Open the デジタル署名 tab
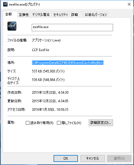Image resolution: width=134 pixels, height=165 pixels. [x=41, y=14]
